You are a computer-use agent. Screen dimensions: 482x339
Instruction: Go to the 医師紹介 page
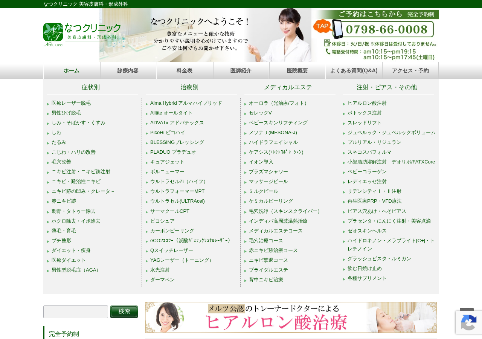tap(241, 71)
